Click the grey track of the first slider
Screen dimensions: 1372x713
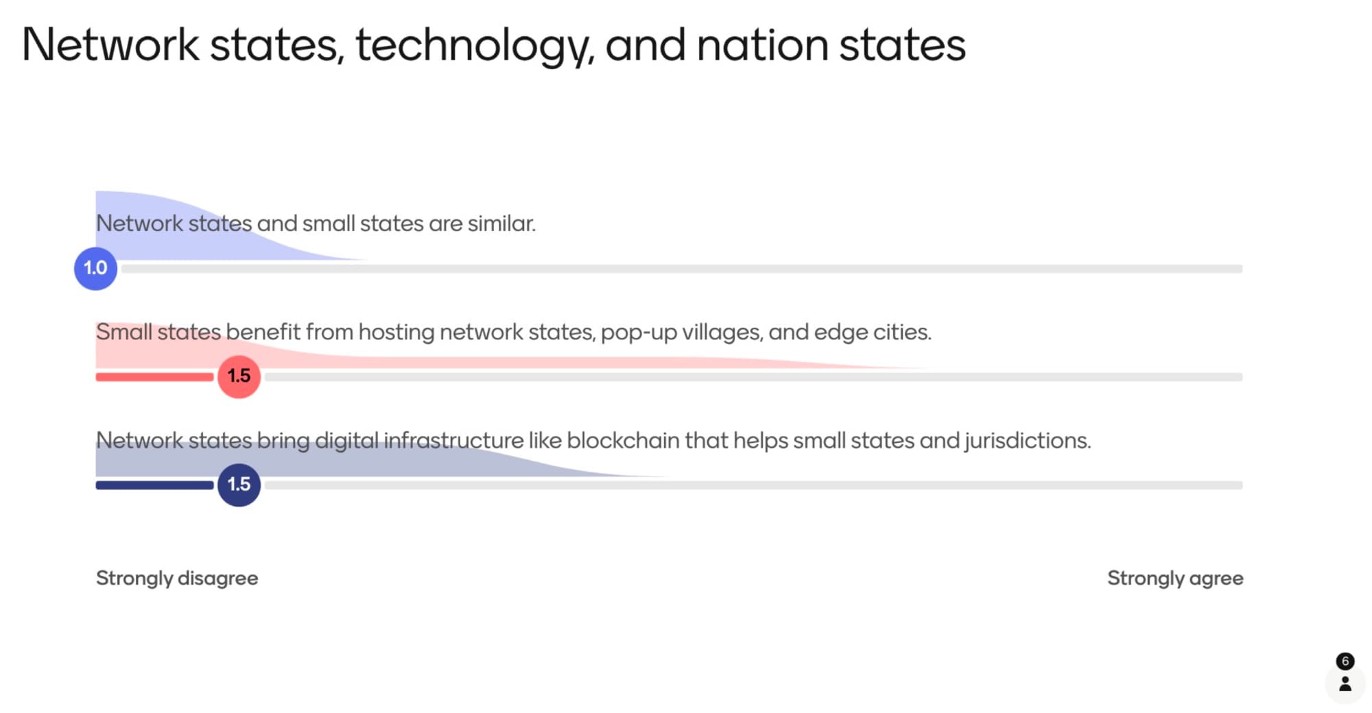point(679,269)
